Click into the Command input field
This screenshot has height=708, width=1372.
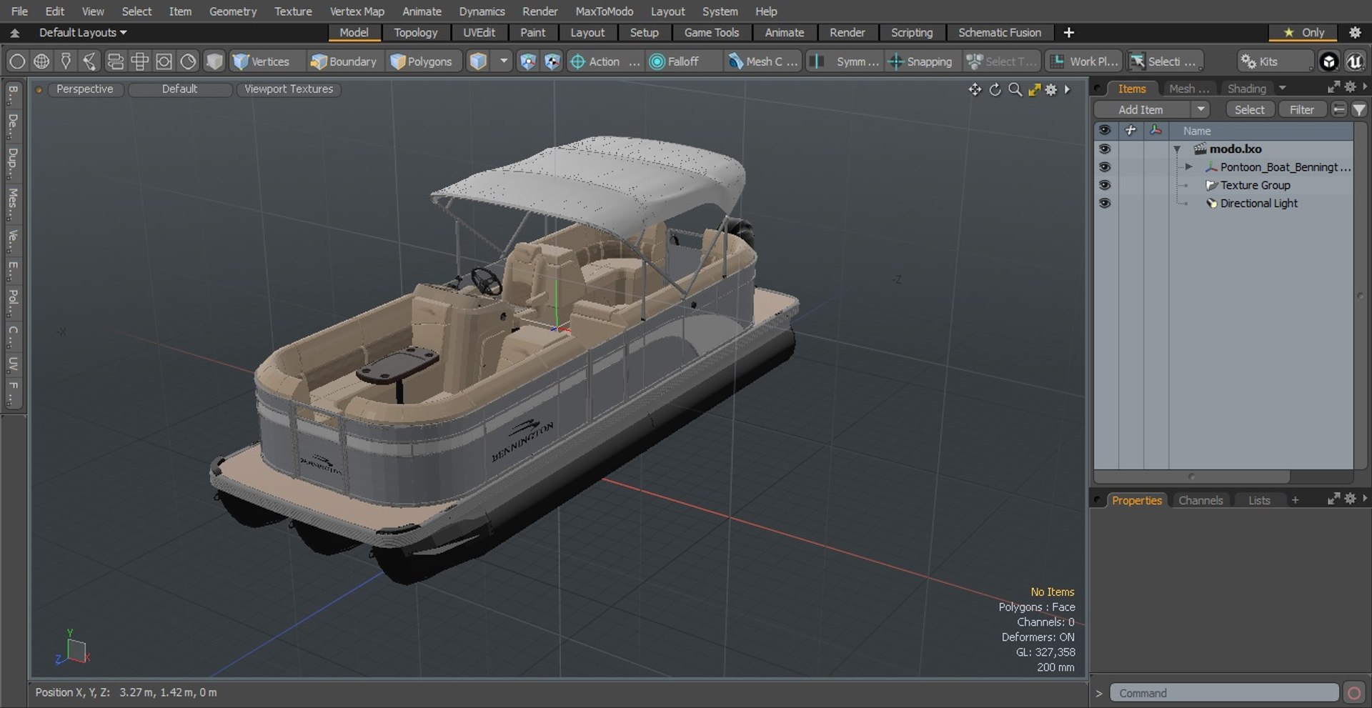(1224, 693)
